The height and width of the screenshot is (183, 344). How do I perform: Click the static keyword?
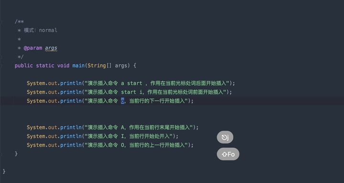45,65
